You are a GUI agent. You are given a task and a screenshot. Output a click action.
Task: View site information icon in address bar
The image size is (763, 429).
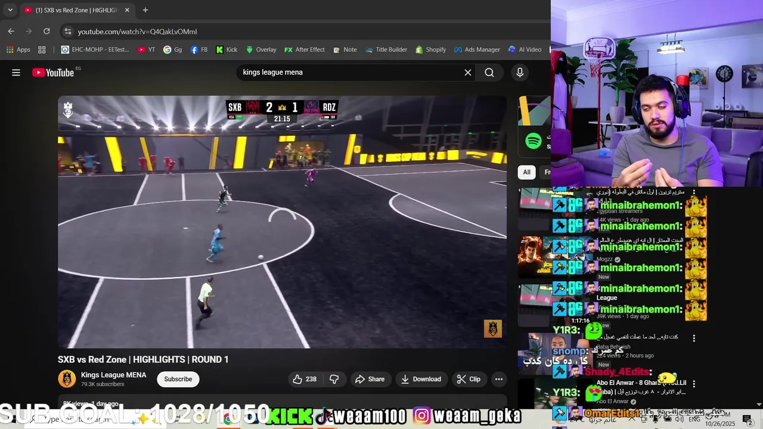click(x=67, y=32)
